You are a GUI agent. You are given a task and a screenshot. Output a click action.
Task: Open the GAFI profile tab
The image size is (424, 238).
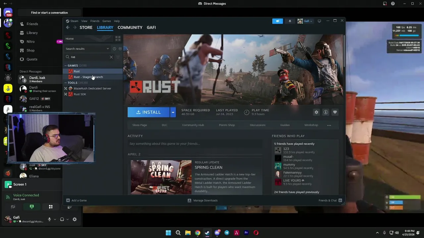pos(151,27)
